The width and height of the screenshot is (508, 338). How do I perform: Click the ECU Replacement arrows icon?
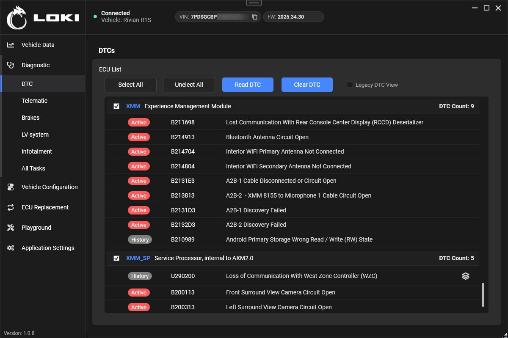click(11, 207)
